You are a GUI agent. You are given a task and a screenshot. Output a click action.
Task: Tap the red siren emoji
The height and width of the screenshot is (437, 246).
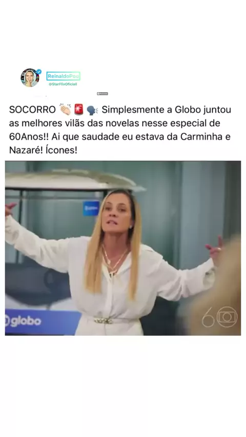(x=79, y=110)
